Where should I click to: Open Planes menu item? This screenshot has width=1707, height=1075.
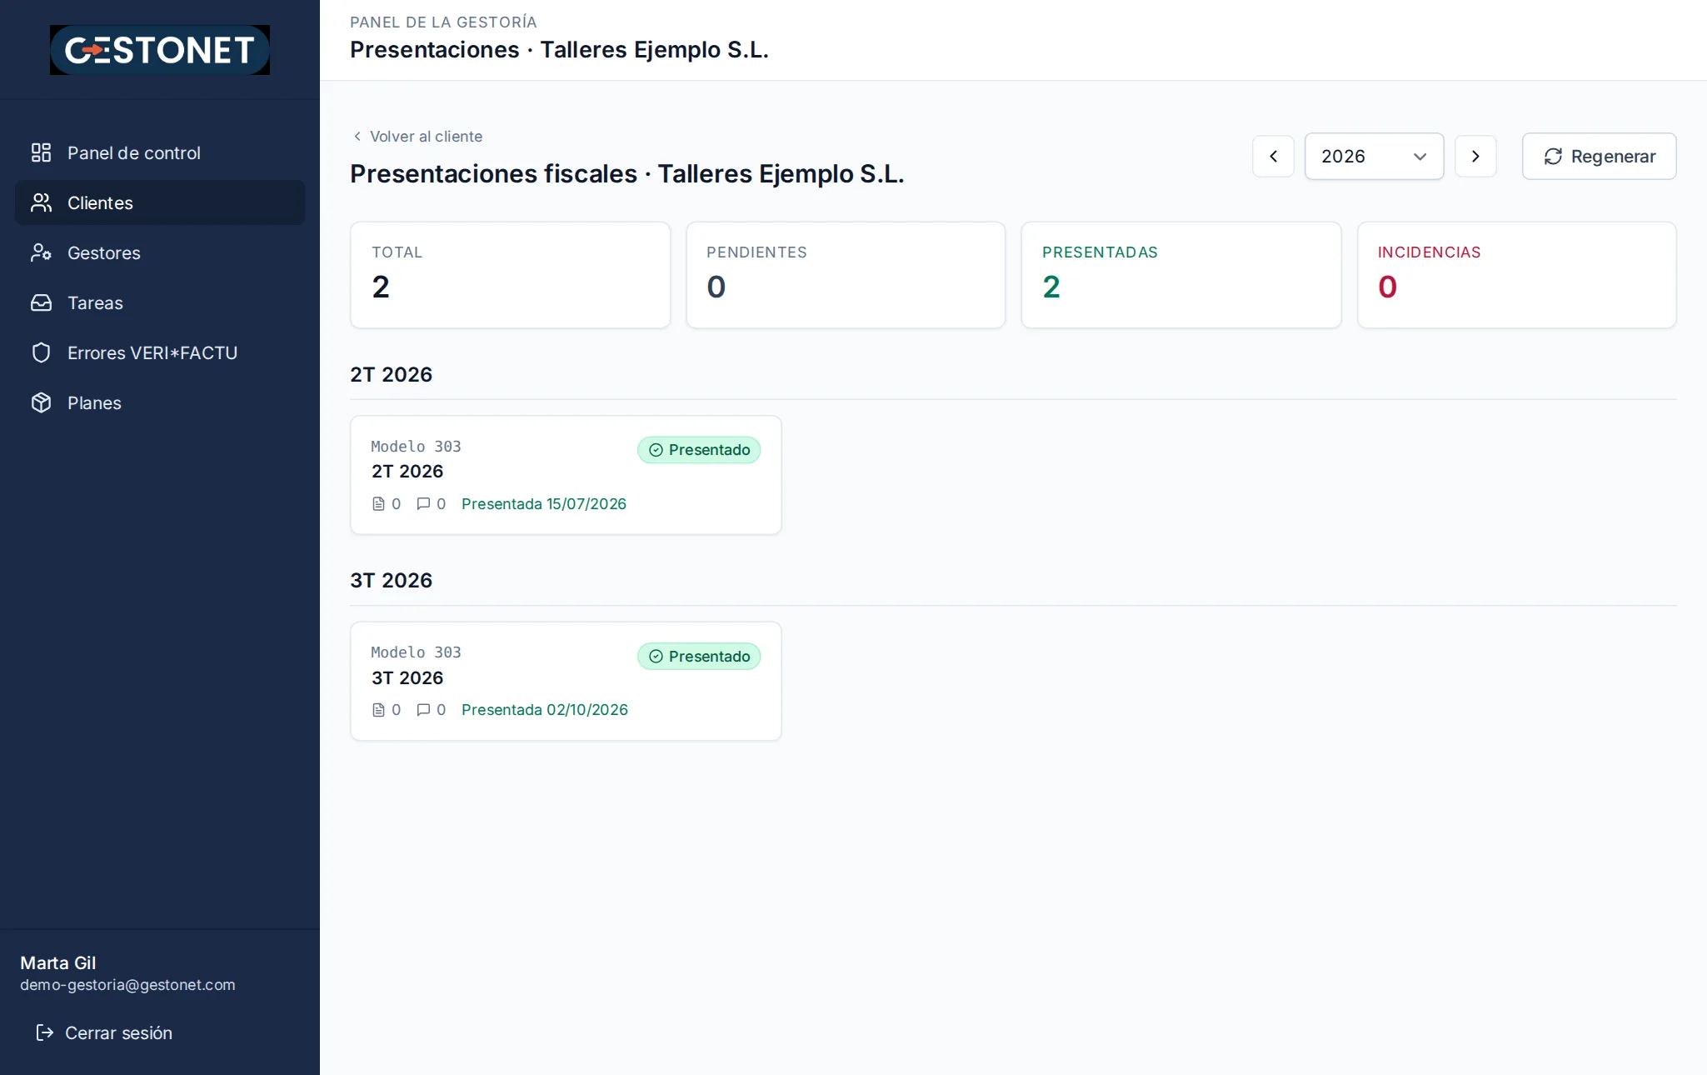tap(160, 402)
